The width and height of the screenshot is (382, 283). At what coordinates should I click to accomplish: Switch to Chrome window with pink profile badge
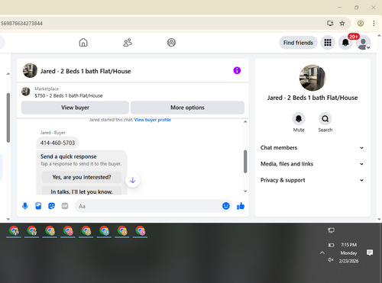coord(141,231)
